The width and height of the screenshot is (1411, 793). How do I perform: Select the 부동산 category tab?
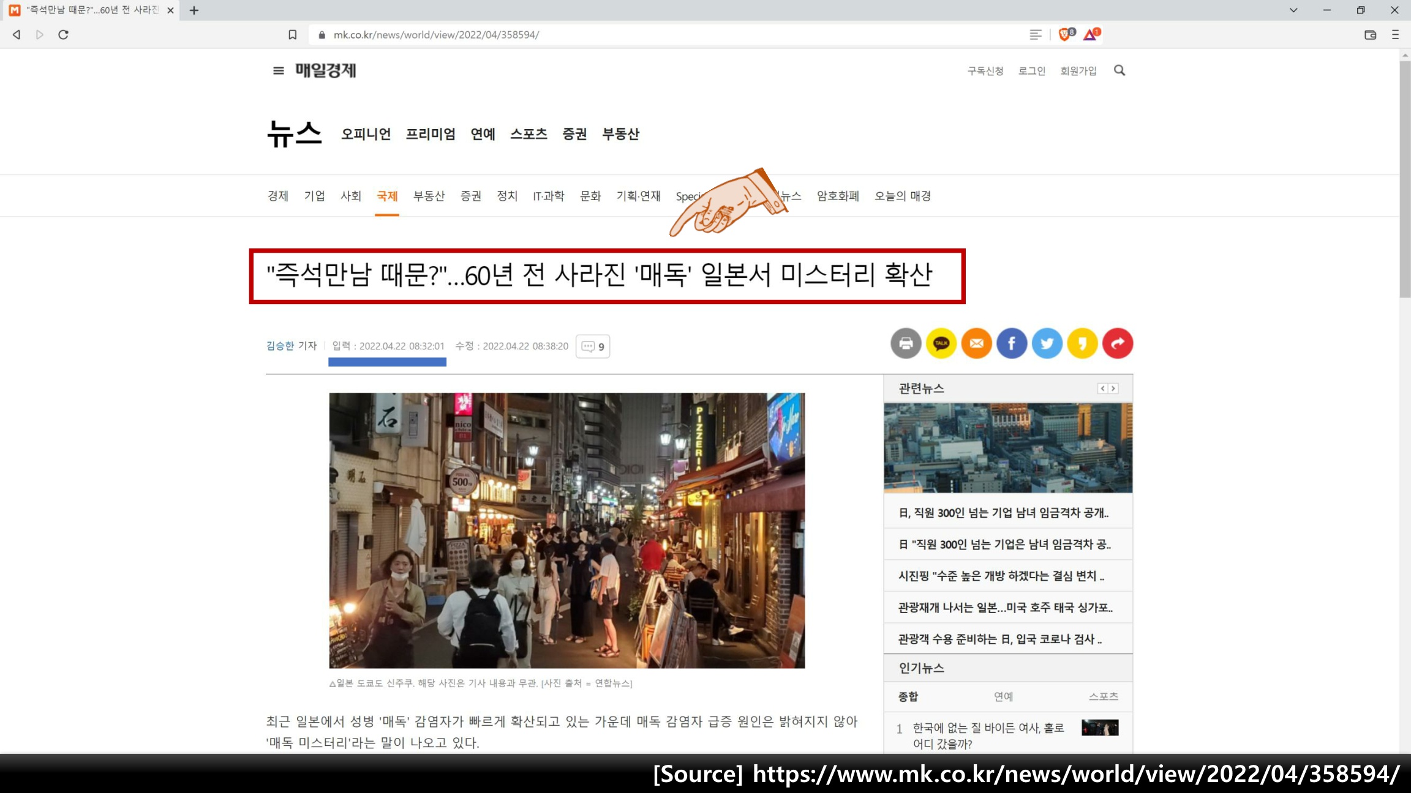pyautogui.click(x=429, y=196)
